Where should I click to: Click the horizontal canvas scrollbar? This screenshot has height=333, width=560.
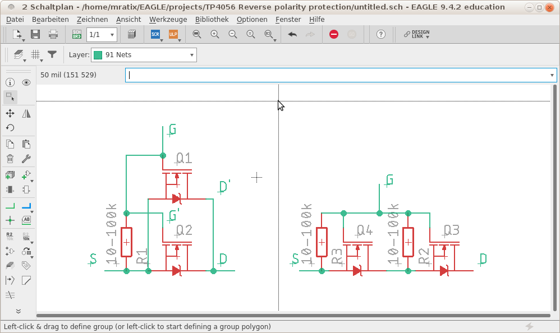coord(293,316)
